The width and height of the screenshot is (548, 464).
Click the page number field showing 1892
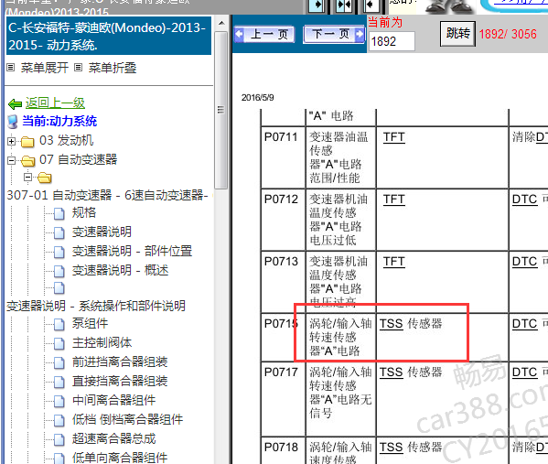[x=392, y=41]
